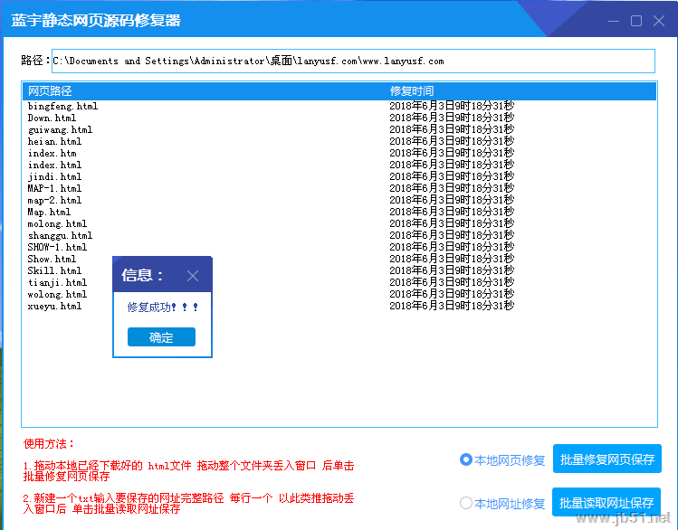Click the 修复时间 column header
This screenshot has height=530, width=678.
(x=412, y=91)
